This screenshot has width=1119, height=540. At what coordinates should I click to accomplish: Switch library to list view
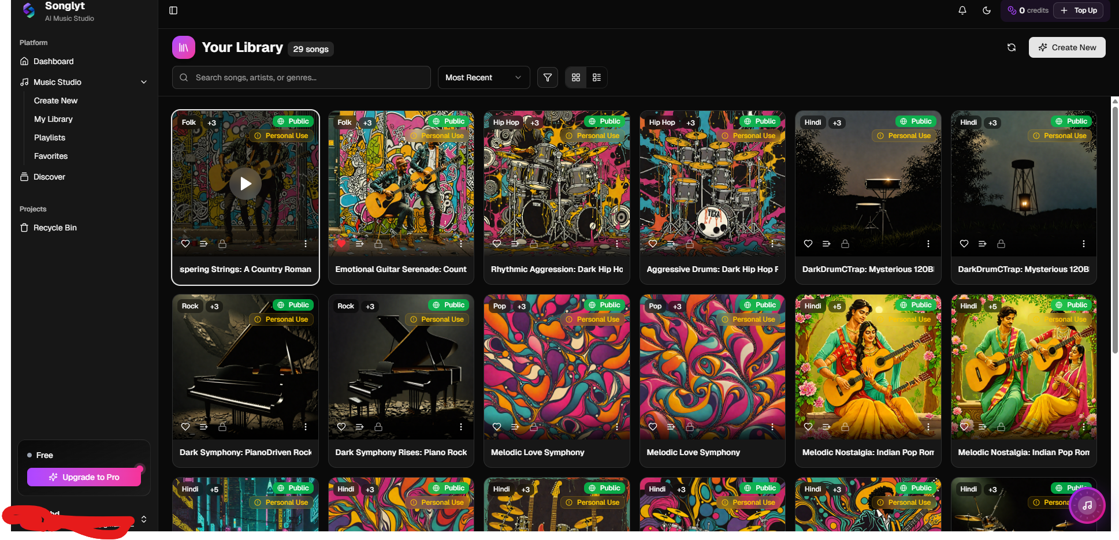click(x=597, y=77)
